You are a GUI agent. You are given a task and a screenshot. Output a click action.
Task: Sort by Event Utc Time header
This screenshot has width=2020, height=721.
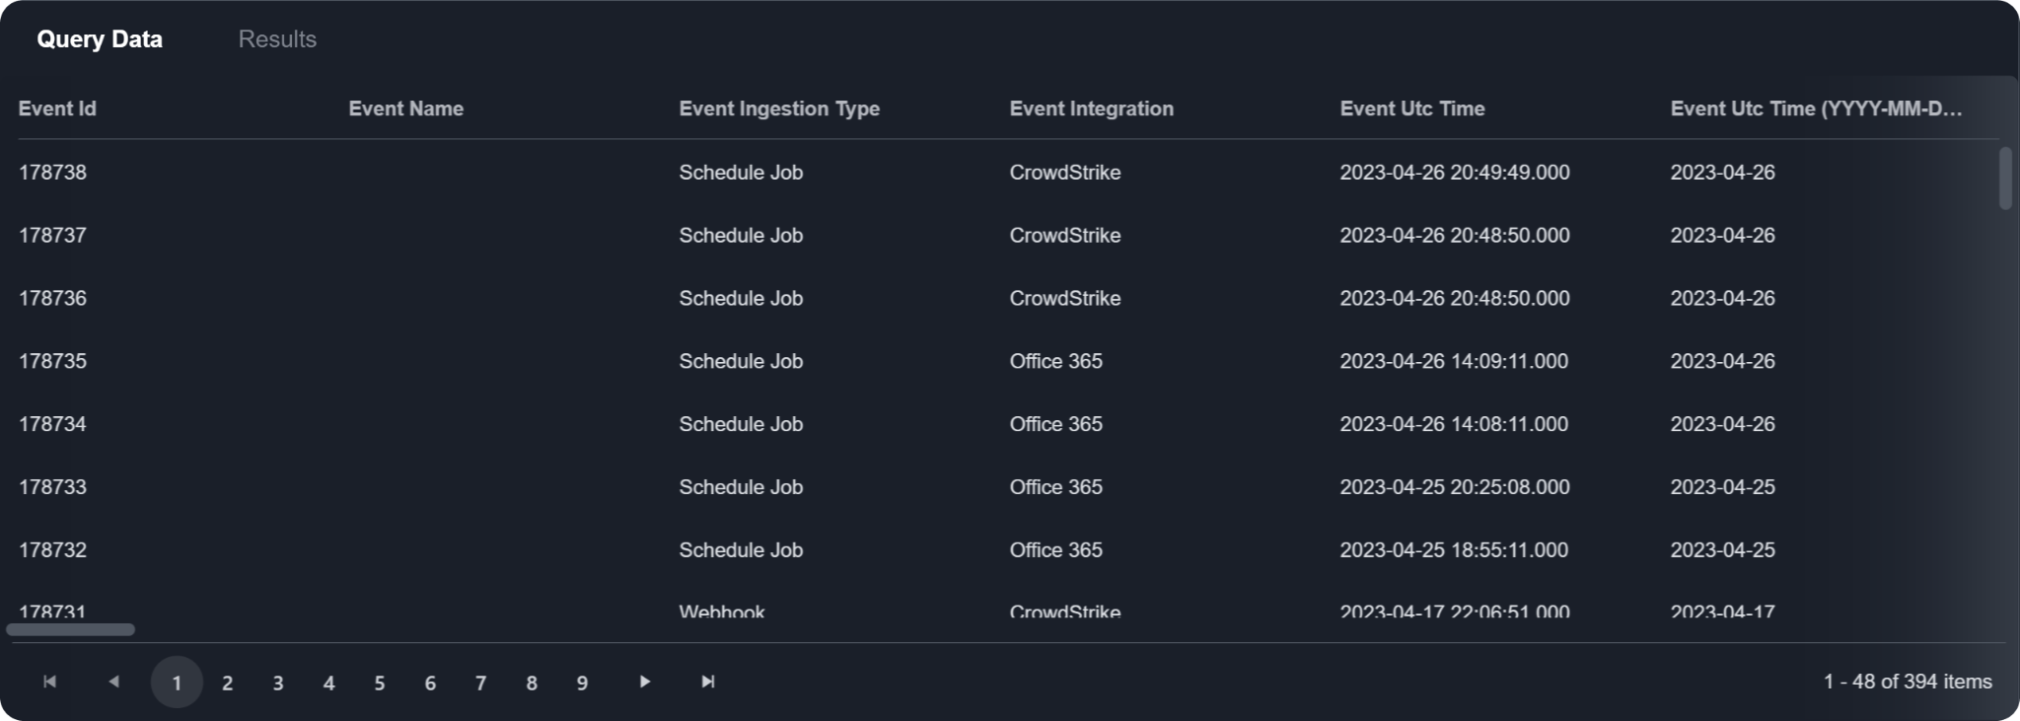1411,108
